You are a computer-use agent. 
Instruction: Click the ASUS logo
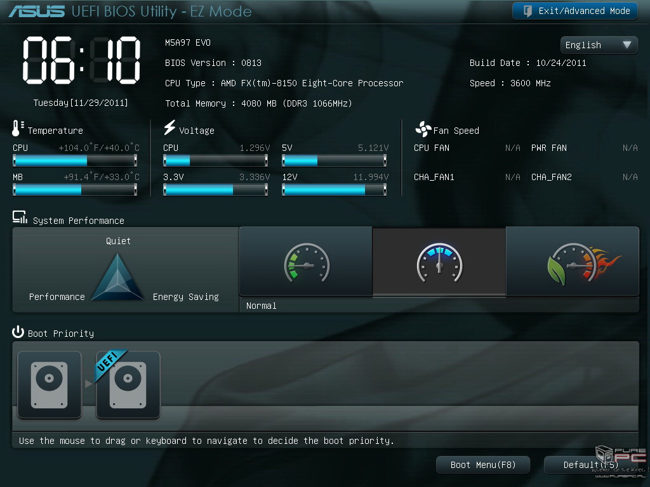pyautogui.click(x=37, y=11)
